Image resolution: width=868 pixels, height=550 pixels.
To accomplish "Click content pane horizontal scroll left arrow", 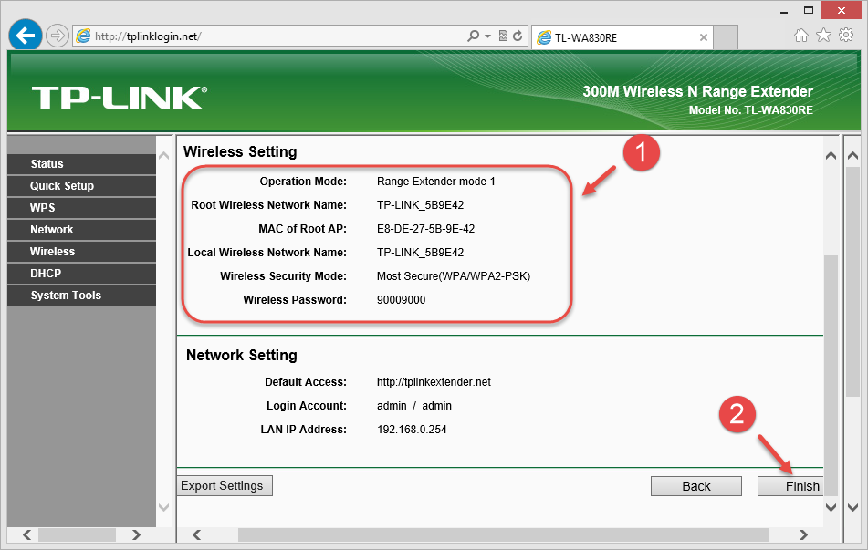I will pos(196,534).
